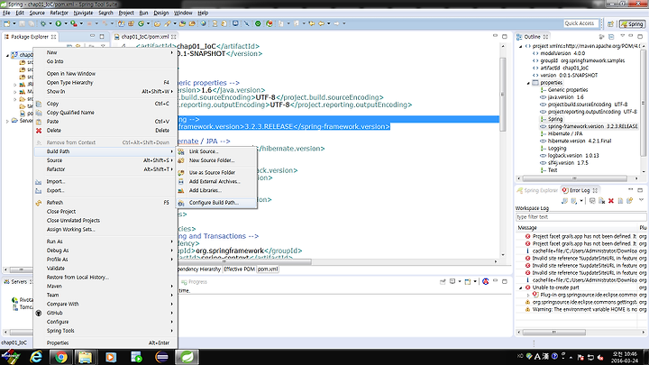Click the Spring Tool Suite leaf taskbar icon

187,357
